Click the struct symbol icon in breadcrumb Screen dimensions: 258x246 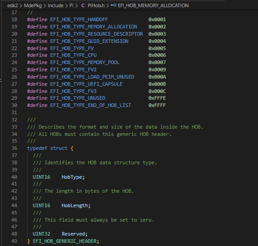tap(113, 5)
